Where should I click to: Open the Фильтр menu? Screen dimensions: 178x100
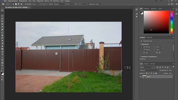coord(47,1)
